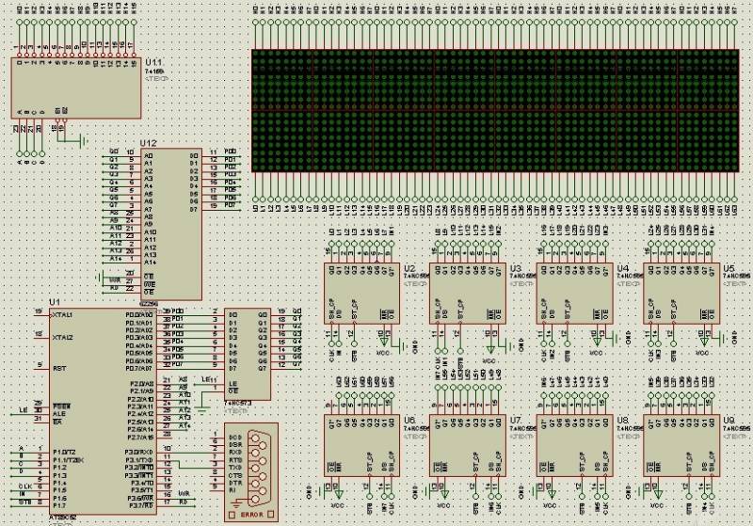Click the ground symbol beside U11
This screenshot has height=526, width=753.
(x=83, y=141)
